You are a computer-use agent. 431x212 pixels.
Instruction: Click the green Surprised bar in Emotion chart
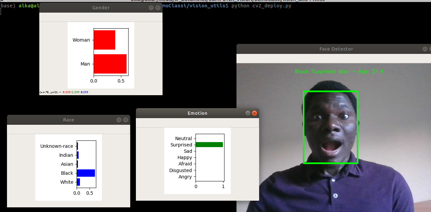coord(209,144)
